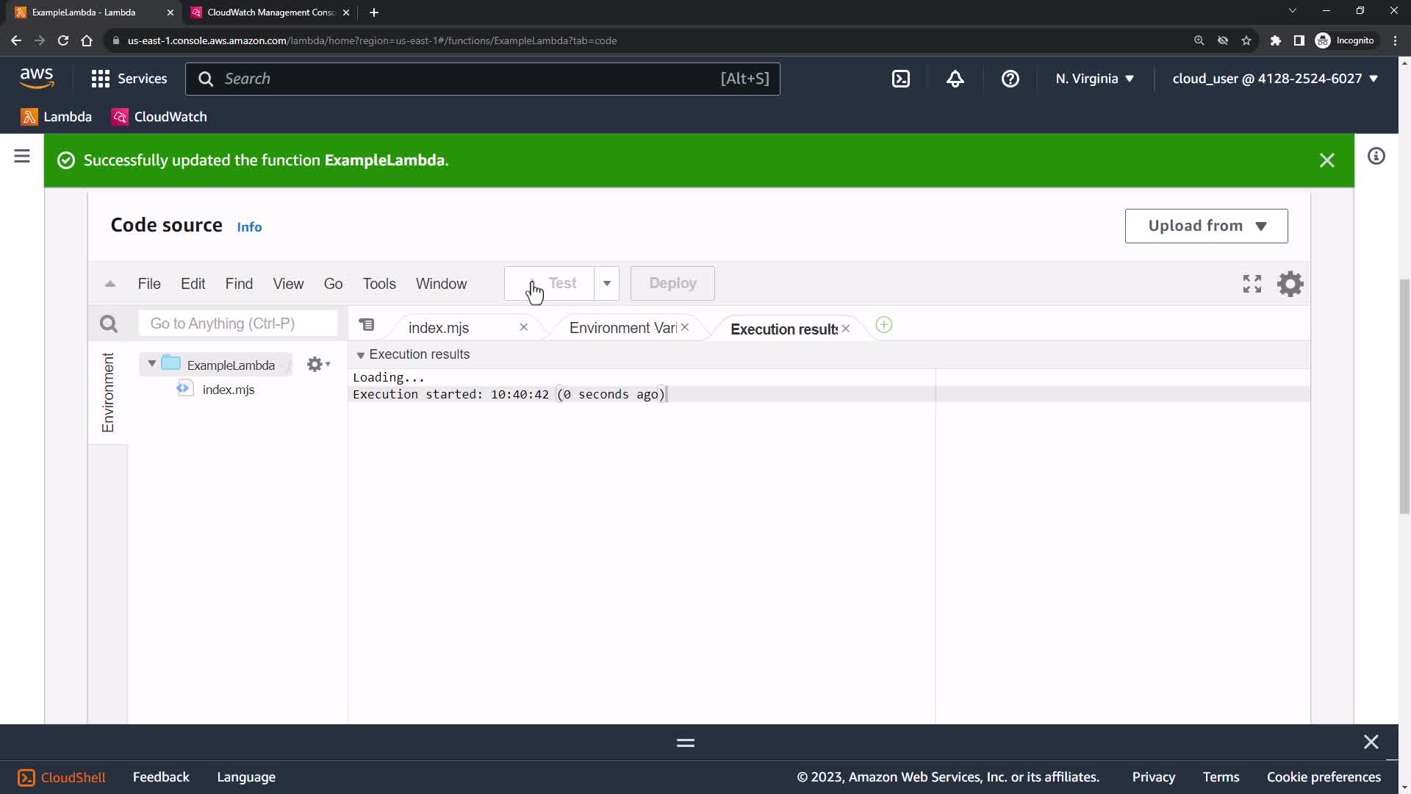Toggle editor fullscreen mode

pos(1252,284)
